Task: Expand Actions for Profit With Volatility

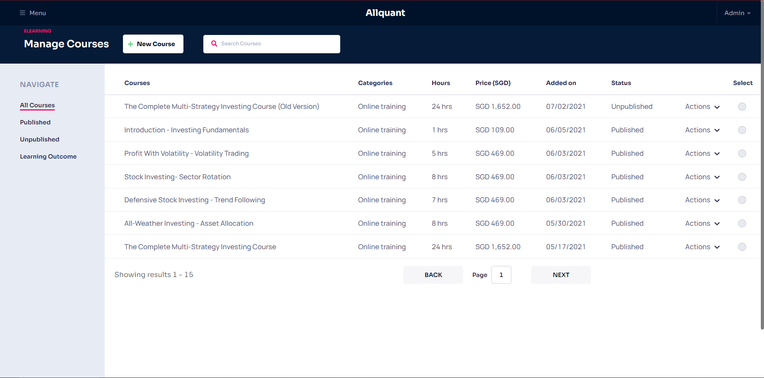Action: pos(702,153)
